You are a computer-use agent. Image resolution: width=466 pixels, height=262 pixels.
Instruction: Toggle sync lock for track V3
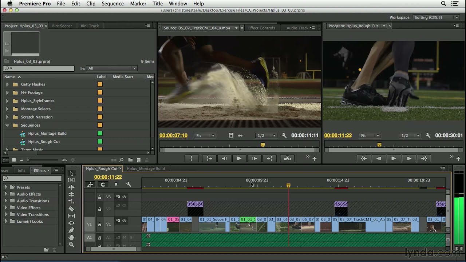coord(118,197)
